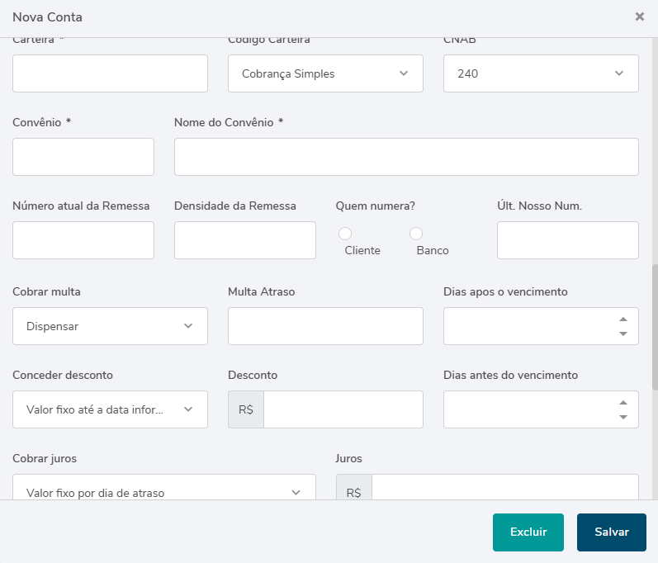
Task: Click the Densidade da Remessa field
Action: click(245, 240)
